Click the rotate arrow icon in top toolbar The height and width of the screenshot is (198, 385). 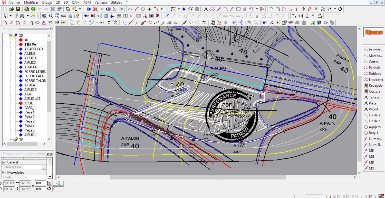(x=340, y=9)
